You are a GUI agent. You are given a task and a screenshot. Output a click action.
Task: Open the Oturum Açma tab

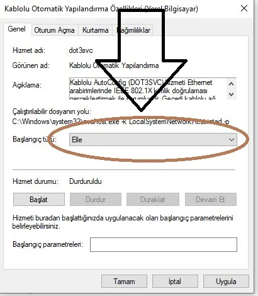click(54, 30)
